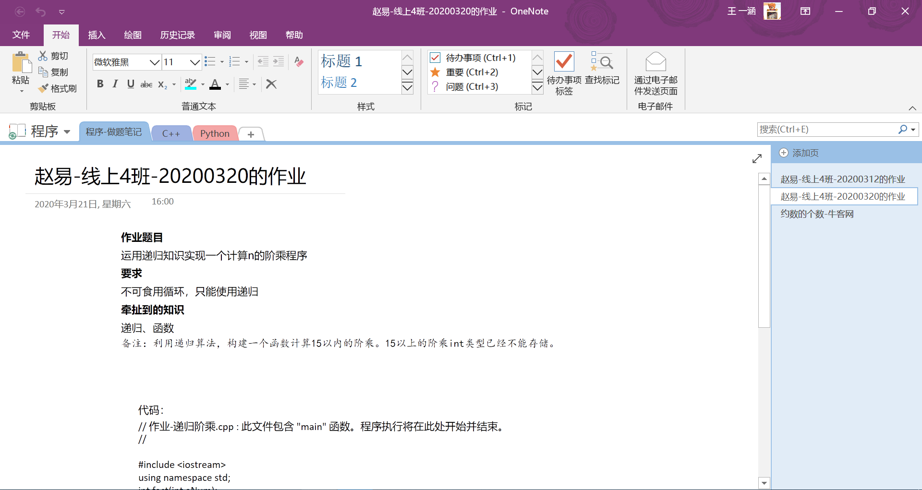Click the Paste clipboard icon
The height and width of the screenshot is (490, 922).
(21, 63)
